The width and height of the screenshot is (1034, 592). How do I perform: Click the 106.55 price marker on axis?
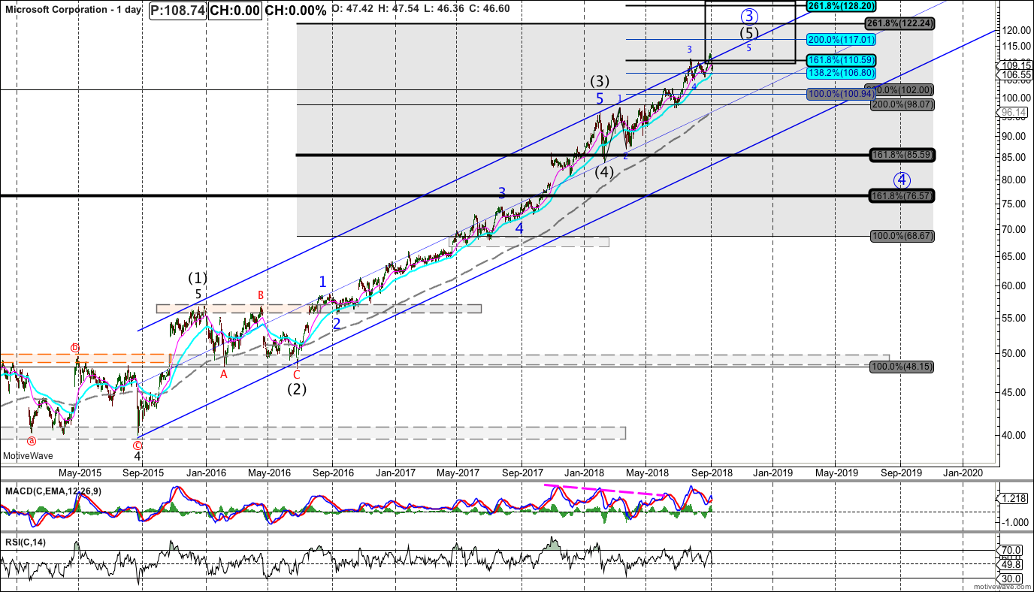tap(1014, 75)
